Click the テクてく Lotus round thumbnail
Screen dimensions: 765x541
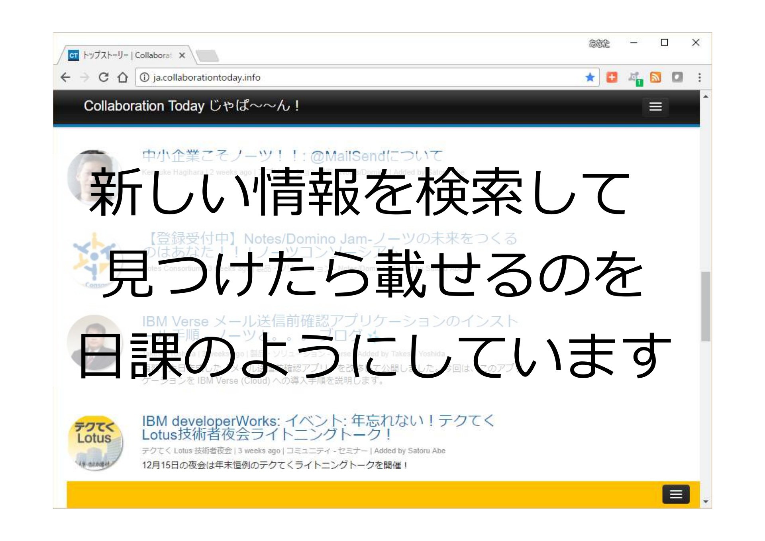[95, 443]
